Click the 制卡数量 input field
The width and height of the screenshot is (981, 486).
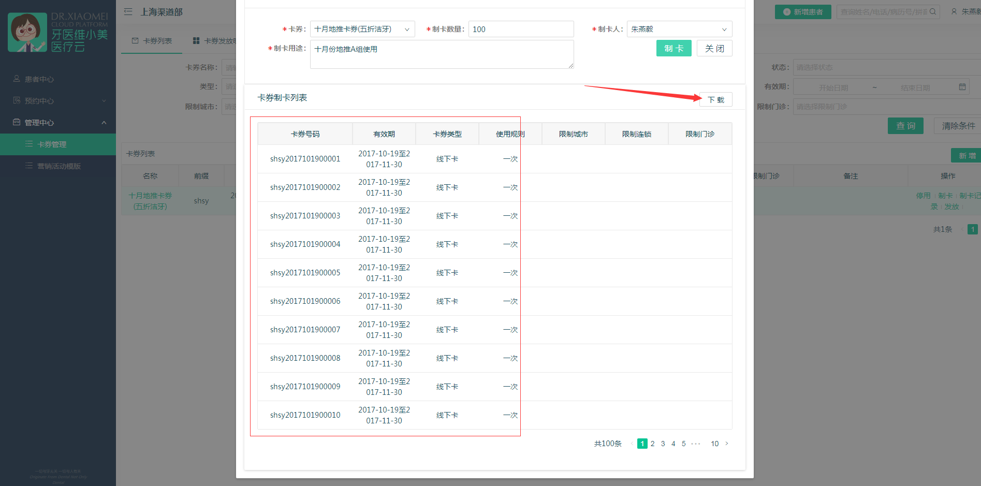[x=521, y=30]
